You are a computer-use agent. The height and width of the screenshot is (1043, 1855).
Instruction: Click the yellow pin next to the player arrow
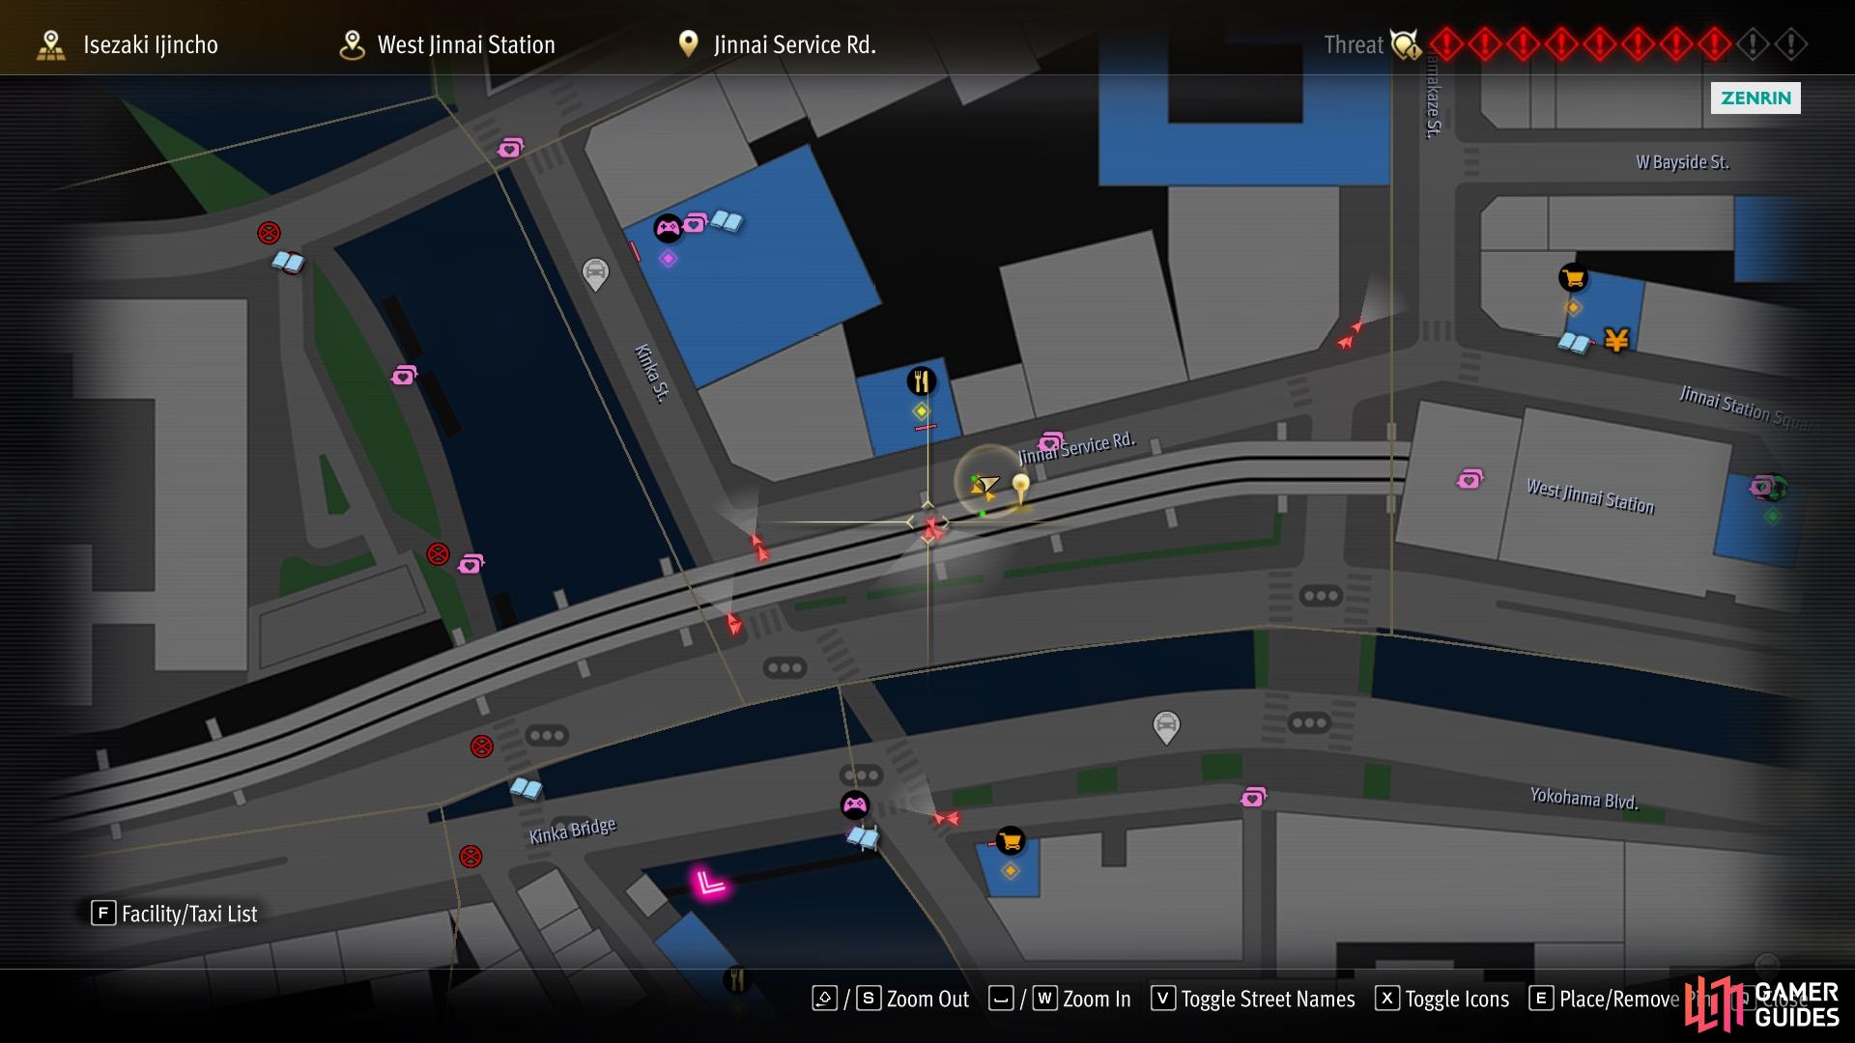pos(1020,489)
